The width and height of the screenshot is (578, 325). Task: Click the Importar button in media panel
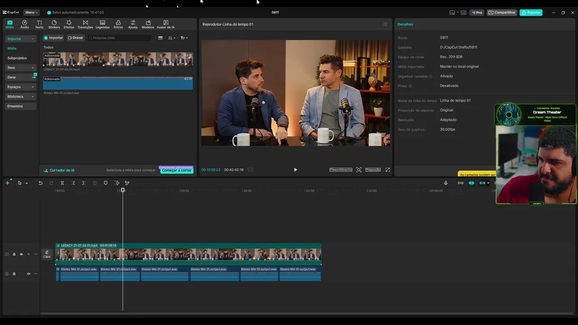pyautogui.click(x=54, y=38)
